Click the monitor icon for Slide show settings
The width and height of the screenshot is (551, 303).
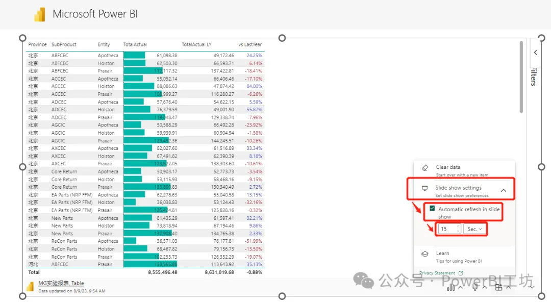point(424,188)
